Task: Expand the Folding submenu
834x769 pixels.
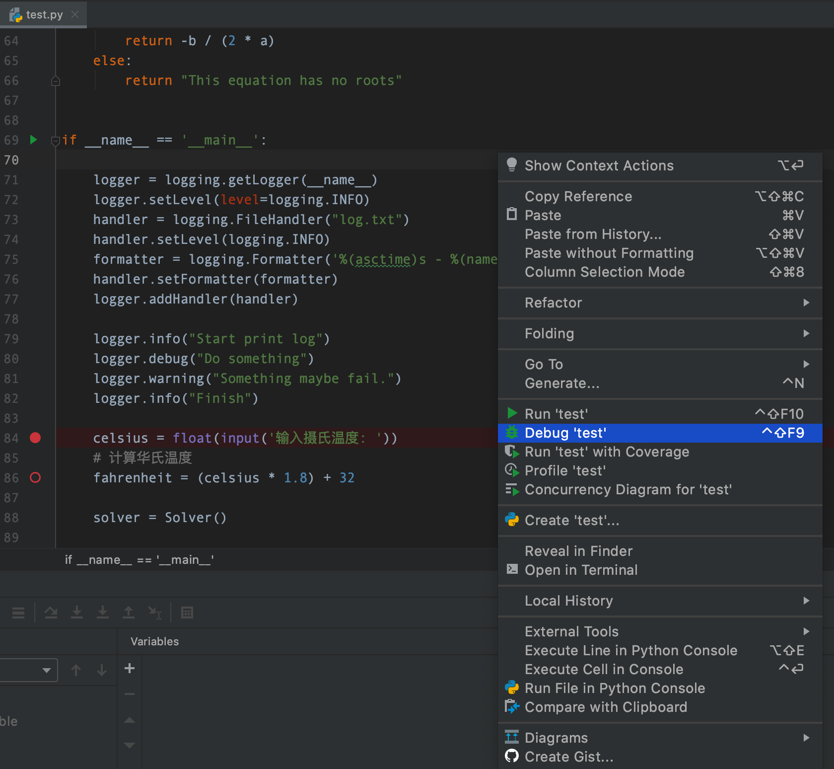Action: coord(660,333)
